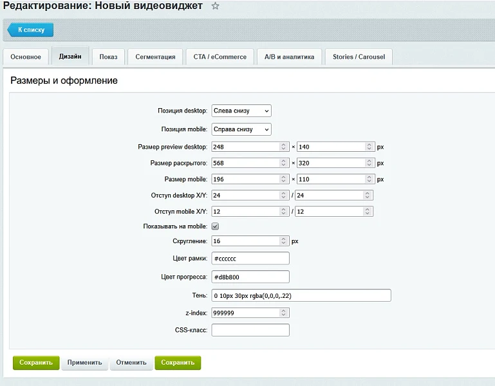495x386 pixels.
Task: Increase expanded size width spinner arrow
Action: (x=283, y=161)
